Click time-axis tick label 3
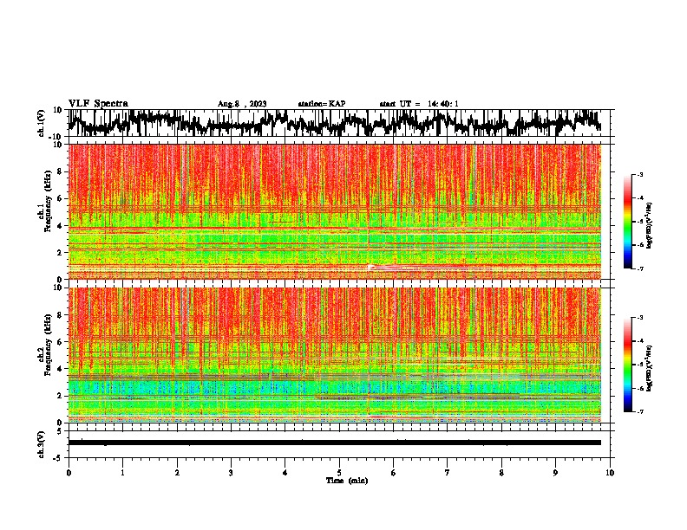Viewport: 687px width, 530px height. click(x=231, y=473)
